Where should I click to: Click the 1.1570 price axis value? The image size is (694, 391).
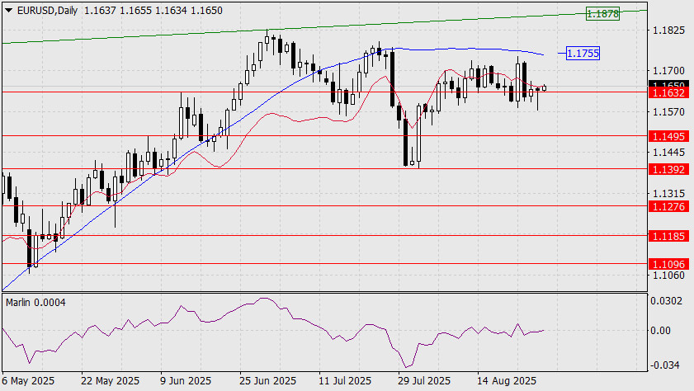pyautogui.click(x=668, y=112)
